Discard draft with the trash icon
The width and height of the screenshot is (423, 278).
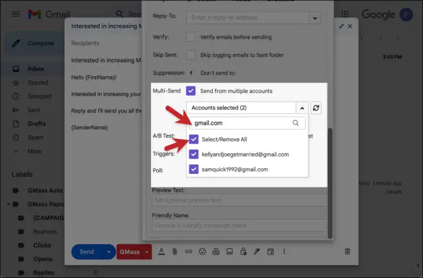(347, 252)
